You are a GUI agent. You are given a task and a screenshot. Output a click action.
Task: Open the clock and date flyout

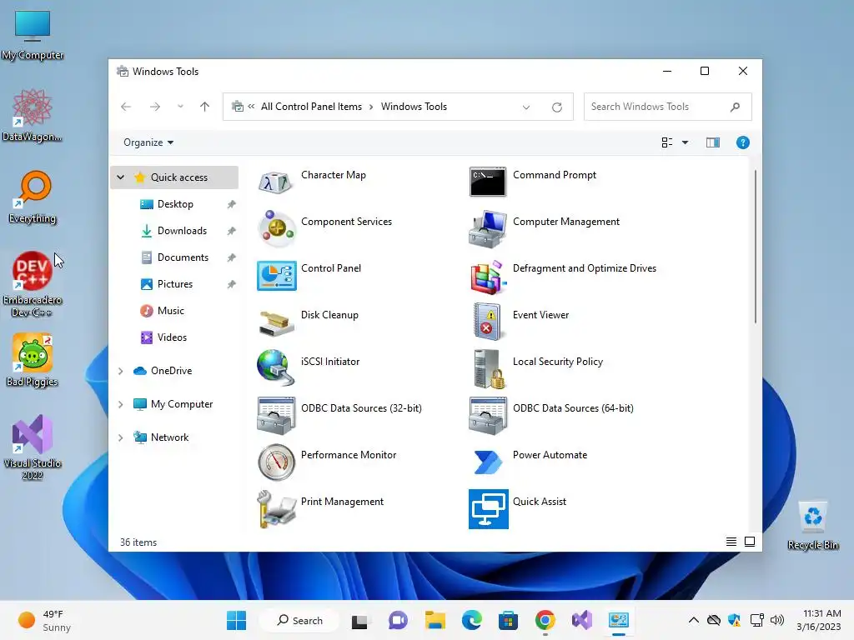point(819,620)
